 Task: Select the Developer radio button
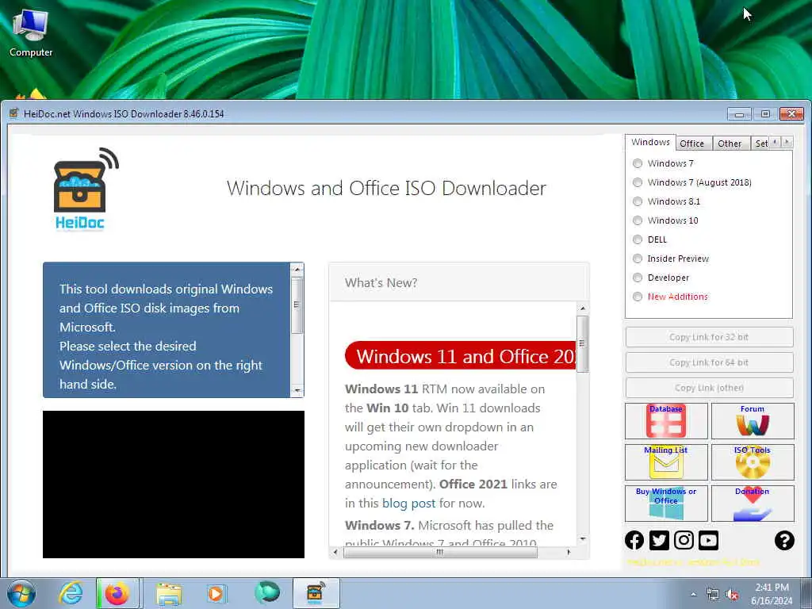coord(638,278)
